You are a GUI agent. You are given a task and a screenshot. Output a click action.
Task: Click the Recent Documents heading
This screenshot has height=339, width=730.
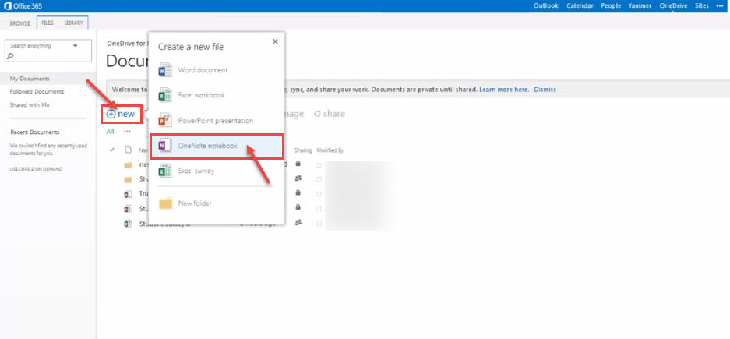click(x=35, y=132)
